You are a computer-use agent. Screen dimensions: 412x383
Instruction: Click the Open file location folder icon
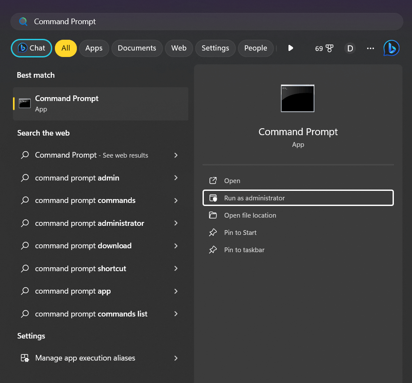click(213, 215)
